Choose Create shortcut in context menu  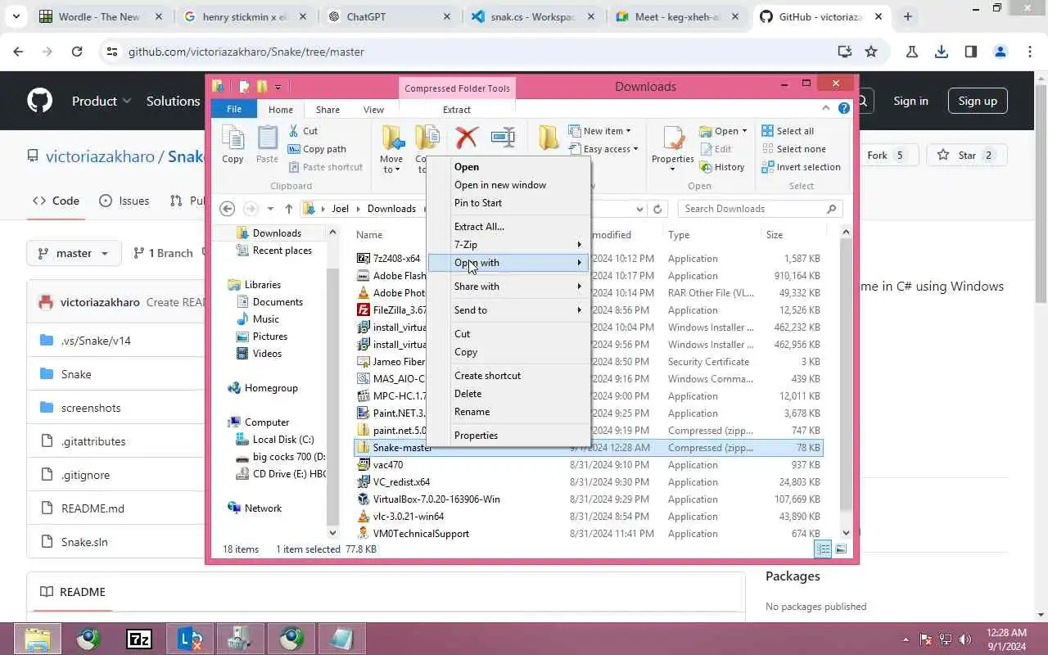click(508, 376)
